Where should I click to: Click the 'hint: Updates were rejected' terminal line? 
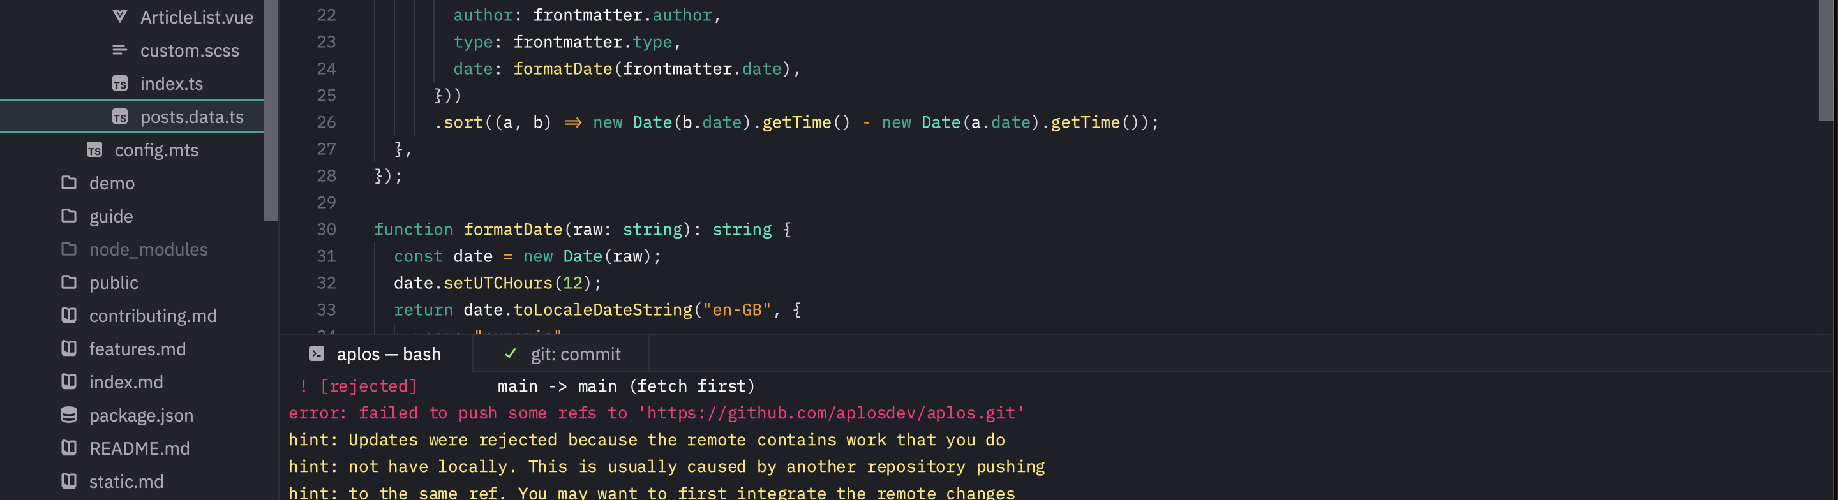[x=646, y=439]
